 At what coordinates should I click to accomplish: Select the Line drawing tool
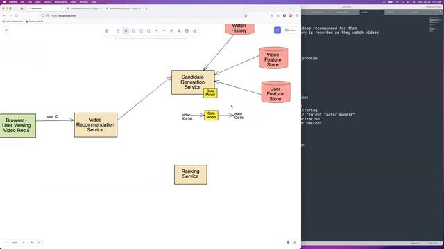[x=164, y=30]
